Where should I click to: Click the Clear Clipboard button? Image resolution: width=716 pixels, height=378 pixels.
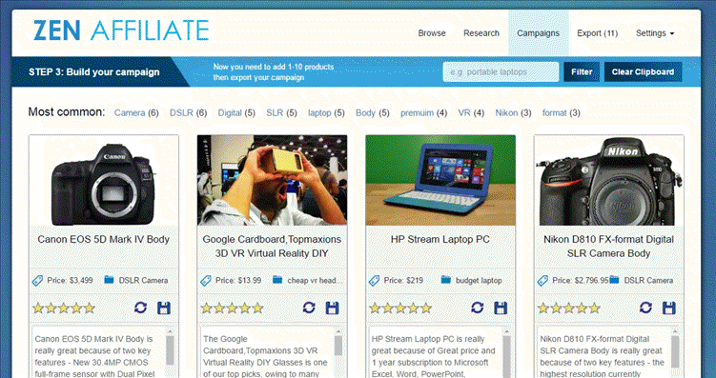coord(643,72)
